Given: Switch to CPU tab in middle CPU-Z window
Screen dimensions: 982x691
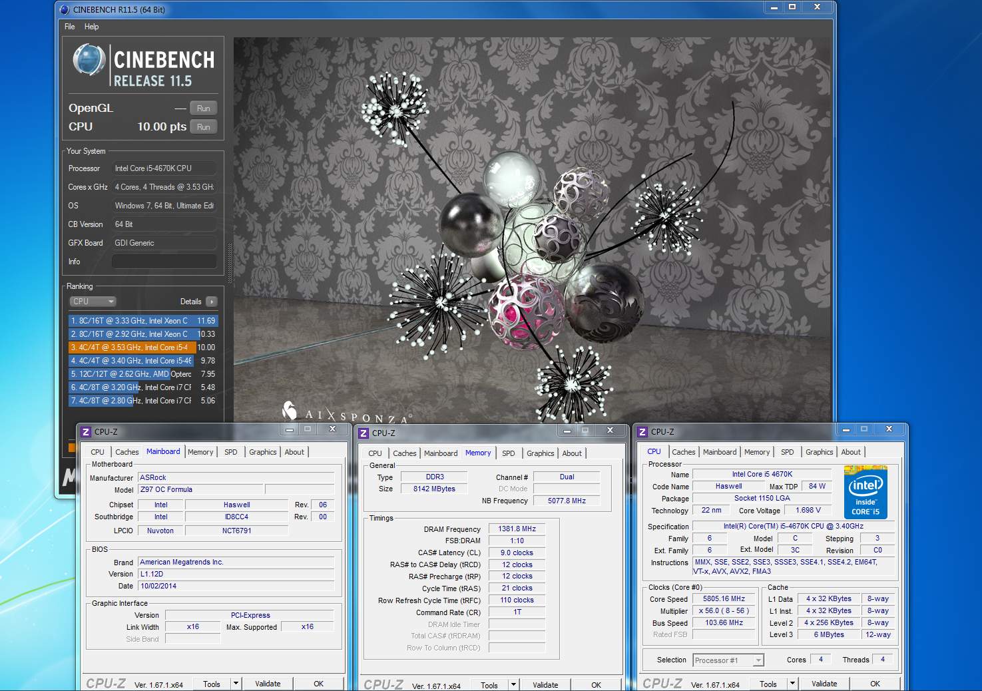Looking at the screenshot, I should point(375,453).
